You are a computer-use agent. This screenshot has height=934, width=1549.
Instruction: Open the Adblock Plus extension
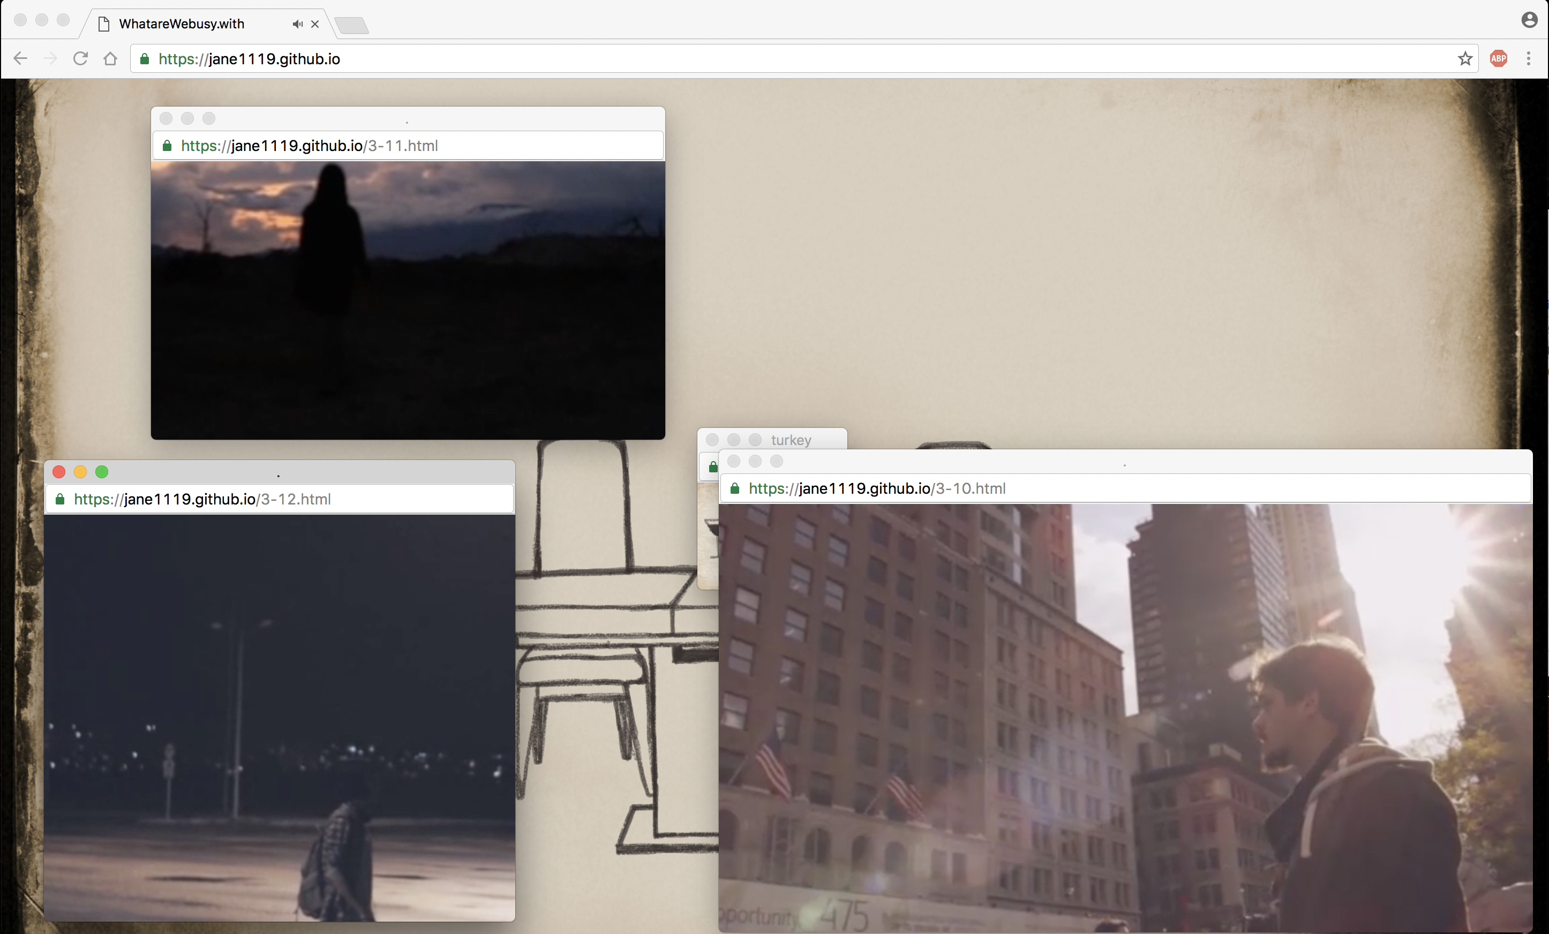(1498, 58)
